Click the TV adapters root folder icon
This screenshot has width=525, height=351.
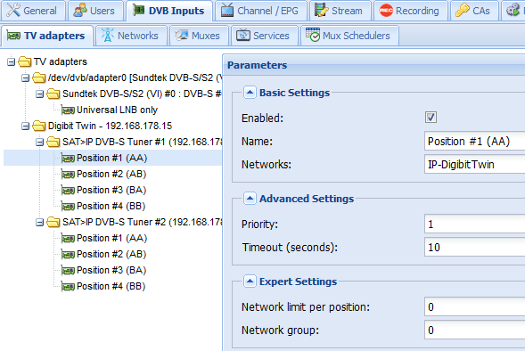tap(25, 61)
